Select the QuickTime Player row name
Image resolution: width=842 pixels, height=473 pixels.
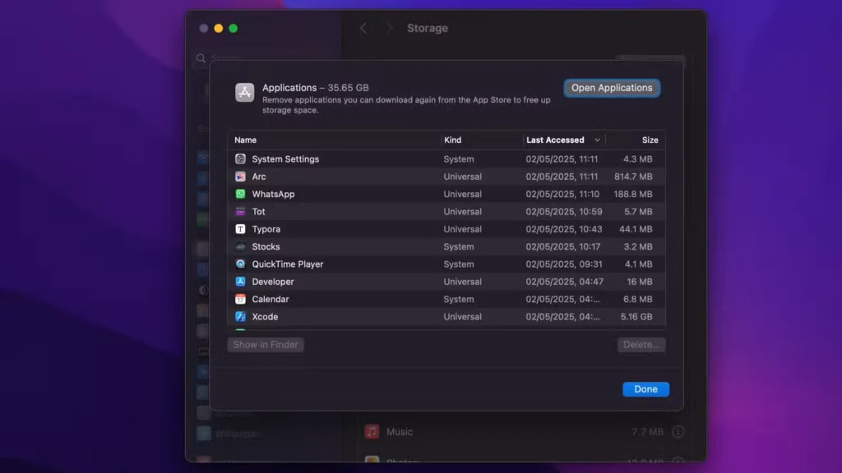coord(287,264)
